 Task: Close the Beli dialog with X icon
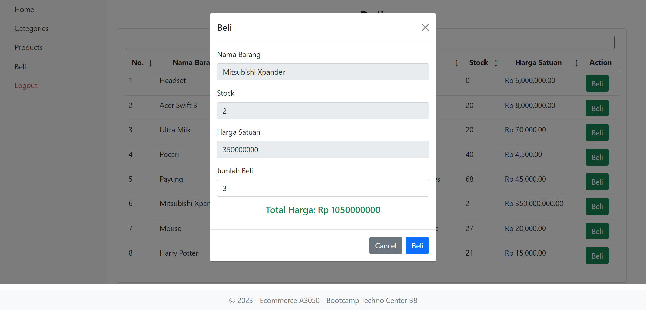(x=425, y=27)
